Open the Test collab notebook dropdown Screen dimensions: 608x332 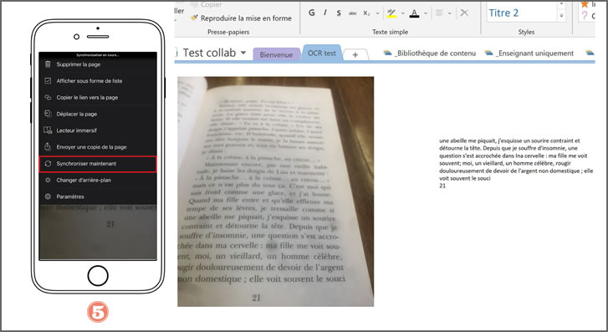point(243,53)
